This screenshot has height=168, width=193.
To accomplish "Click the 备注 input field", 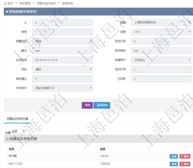I will tap(62, 51).
